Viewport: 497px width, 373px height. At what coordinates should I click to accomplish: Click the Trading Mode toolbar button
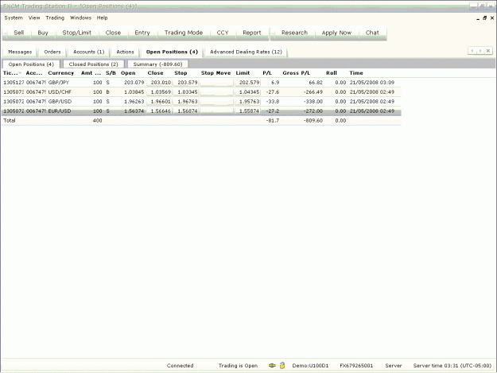point(184,33)
